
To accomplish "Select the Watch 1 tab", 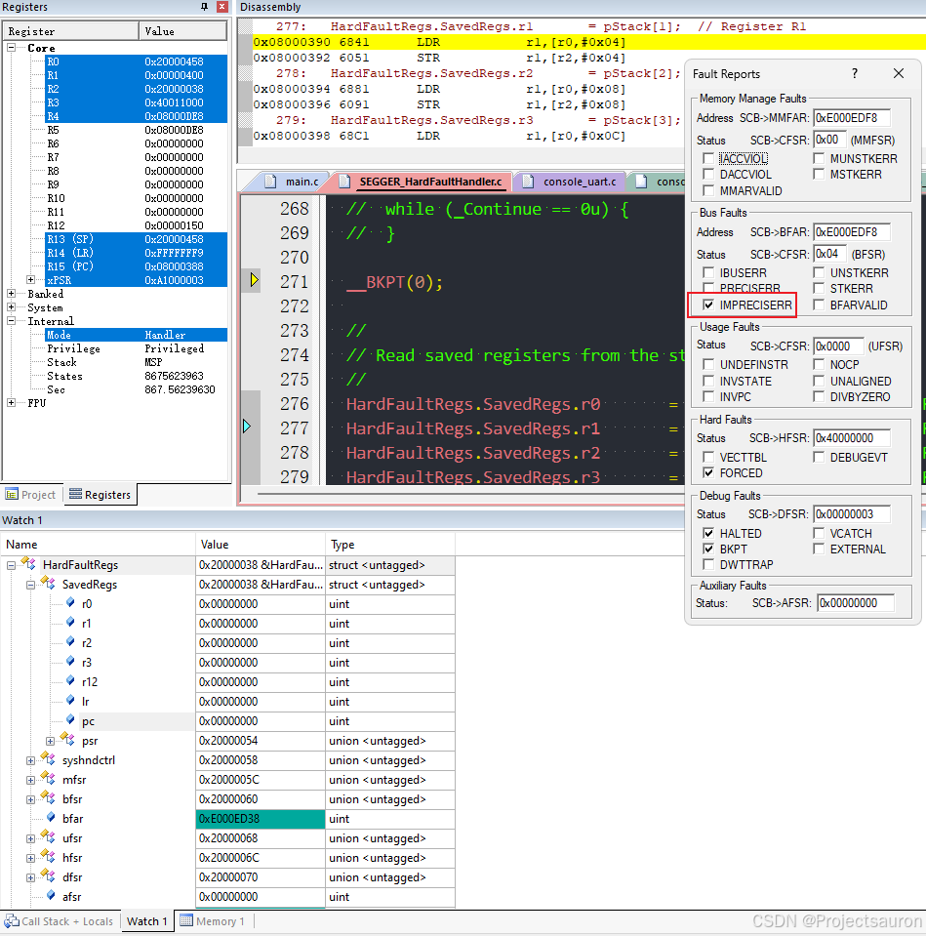I will coord(146,920).
